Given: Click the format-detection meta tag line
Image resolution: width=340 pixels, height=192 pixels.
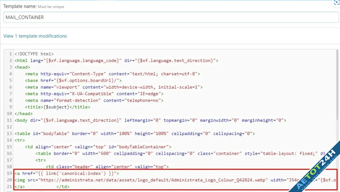Looking at the screenshot, I should (94, 100).
